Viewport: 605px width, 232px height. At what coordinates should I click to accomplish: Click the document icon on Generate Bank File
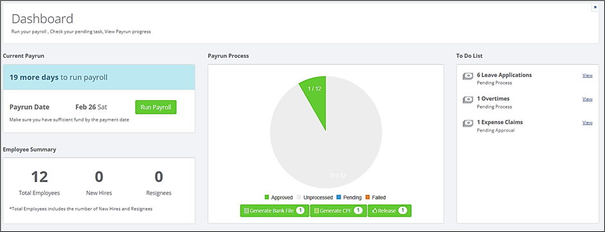point(246,211)
